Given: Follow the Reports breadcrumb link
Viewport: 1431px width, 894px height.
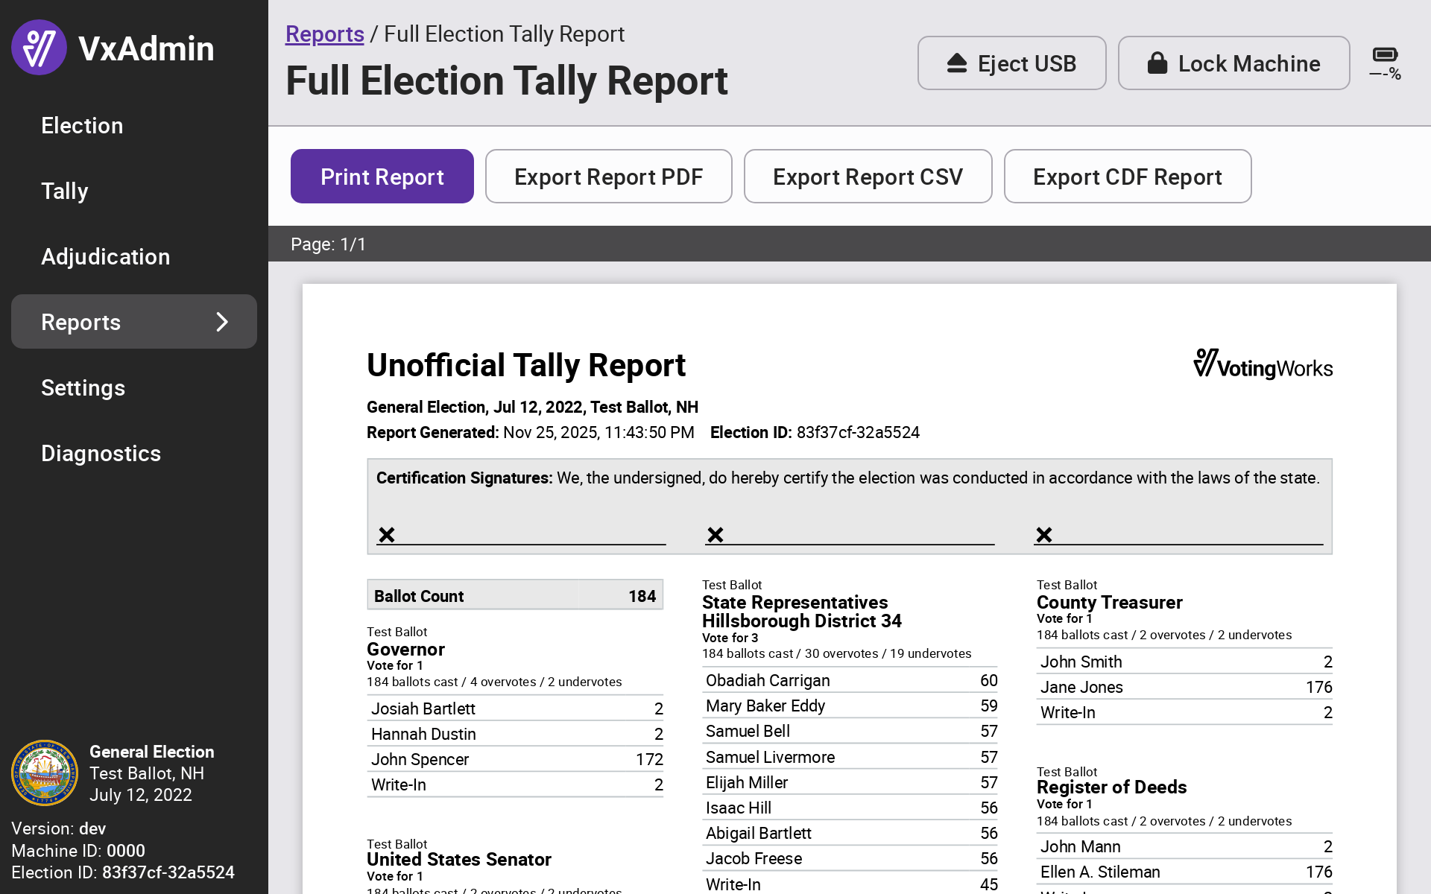Looking at the screenshot, I should 324,34.
